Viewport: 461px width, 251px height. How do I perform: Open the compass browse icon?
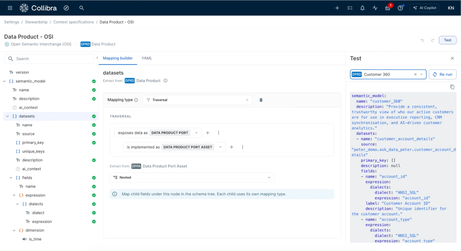(x=66, y=8)
